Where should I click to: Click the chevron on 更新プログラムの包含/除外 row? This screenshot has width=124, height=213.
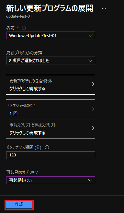pos(93,84)
